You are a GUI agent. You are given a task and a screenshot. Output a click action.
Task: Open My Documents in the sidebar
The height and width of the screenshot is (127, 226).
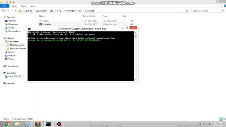click(x=17, y=45)
